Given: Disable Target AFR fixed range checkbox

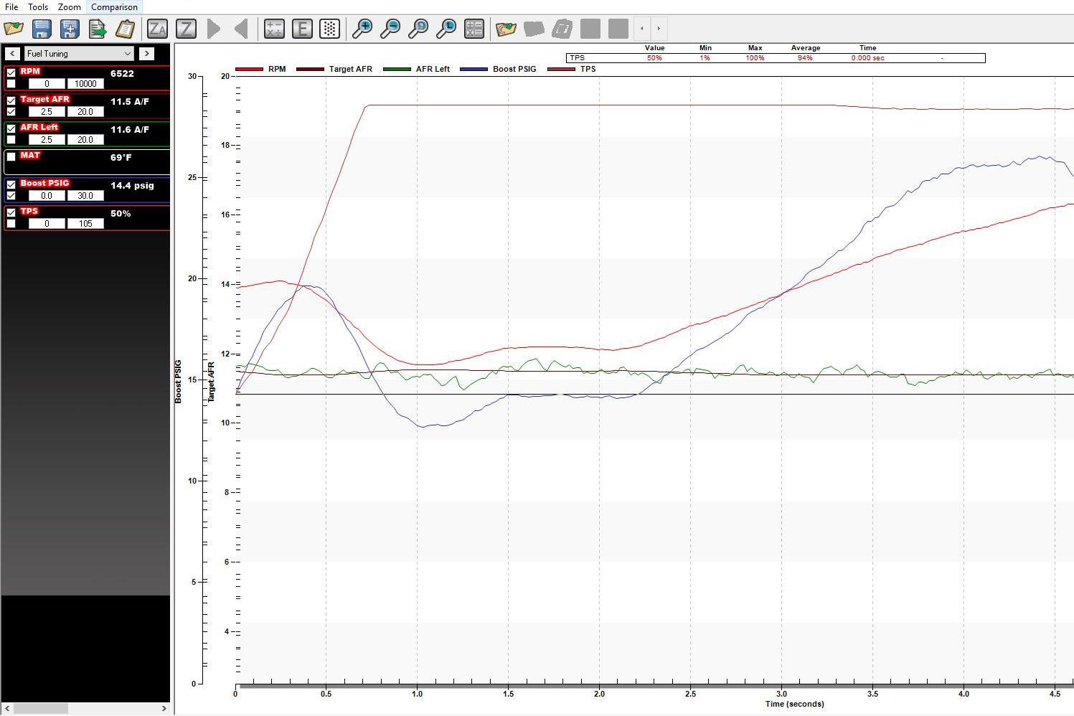Looking at the screenshot, I should click(11, 112).
